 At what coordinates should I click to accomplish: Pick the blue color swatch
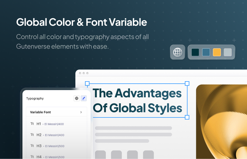pyautogui.click(x=206, y=52)
